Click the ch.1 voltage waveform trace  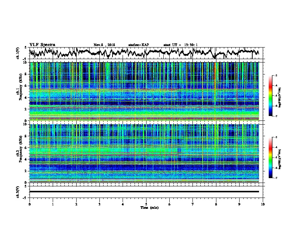[x=144, y=52]
